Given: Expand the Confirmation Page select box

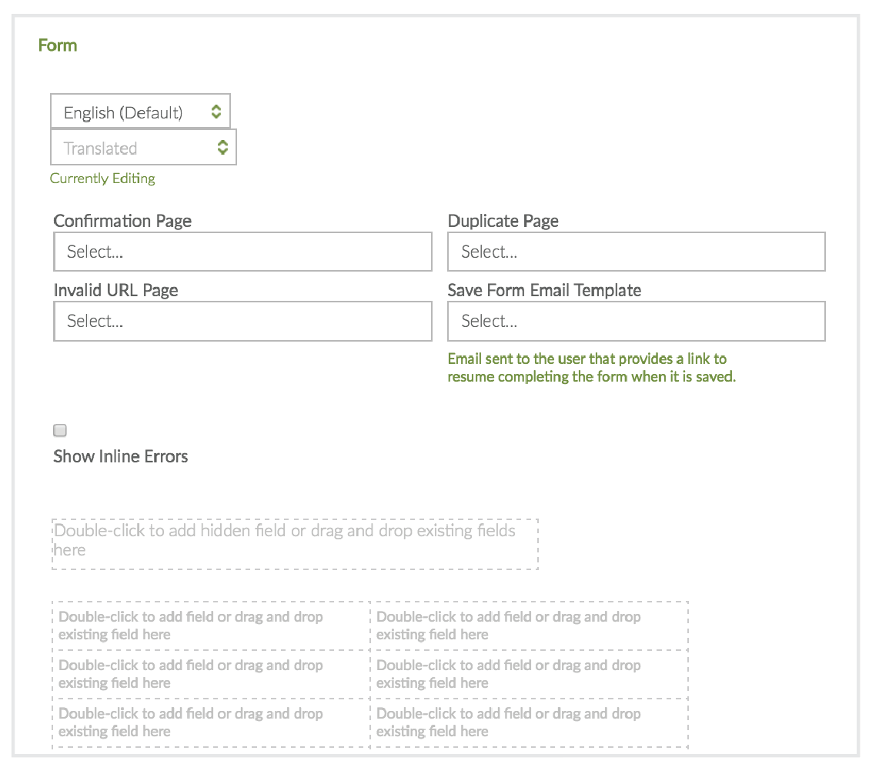Looking at the screenshot, I should point(242,252).
